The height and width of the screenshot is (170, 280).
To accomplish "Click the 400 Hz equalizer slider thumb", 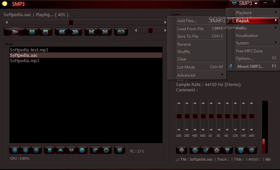I will [195, 116].
